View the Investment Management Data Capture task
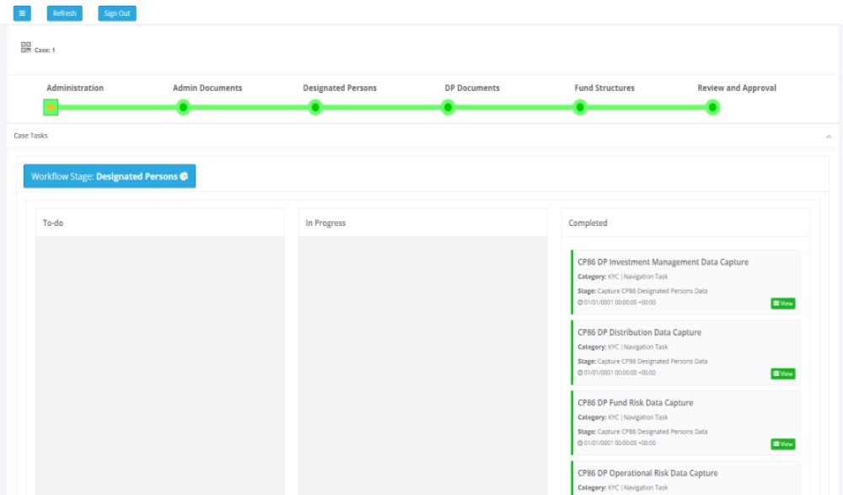843x495 pixels. (x=782, y=304)
